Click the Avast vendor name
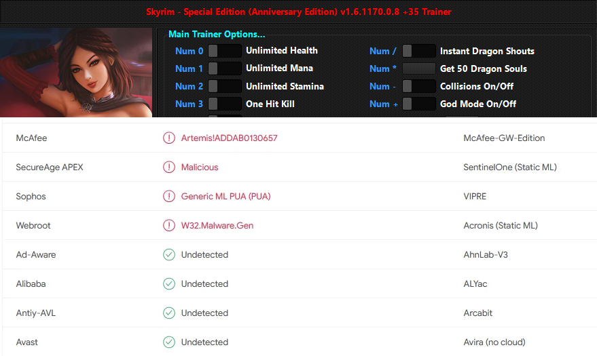 [26, 342]
